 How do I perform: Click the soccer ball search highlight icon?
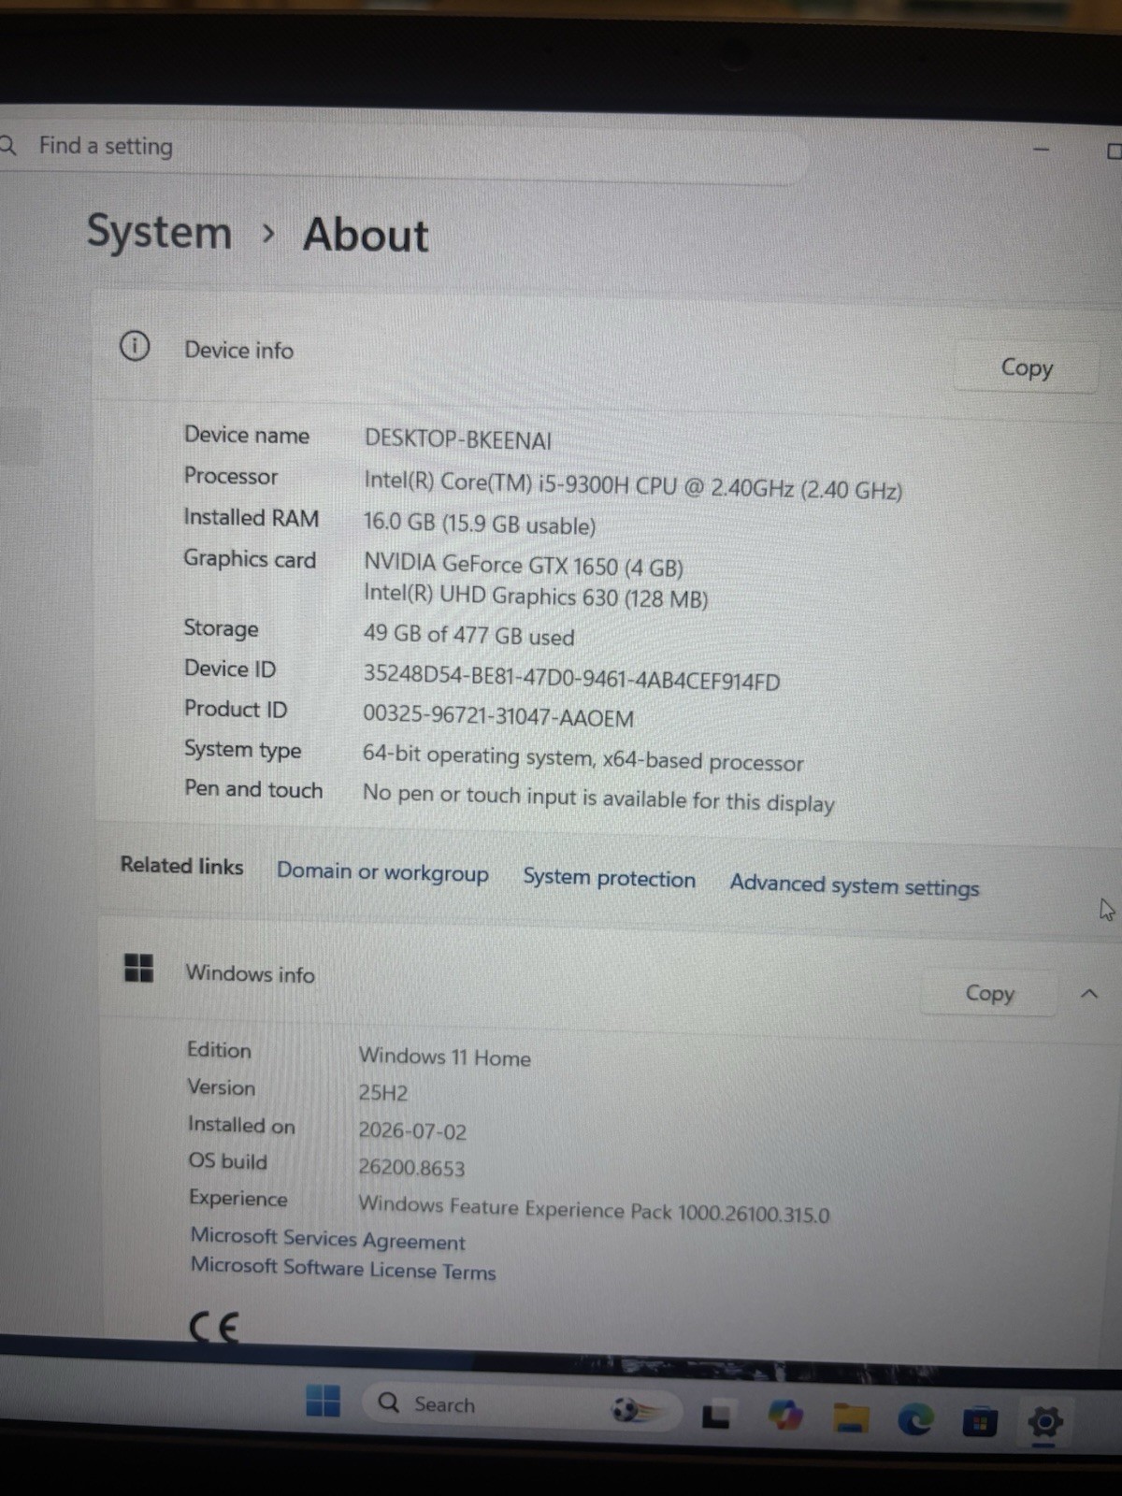pyautogui.click(x=636, y=1409)
